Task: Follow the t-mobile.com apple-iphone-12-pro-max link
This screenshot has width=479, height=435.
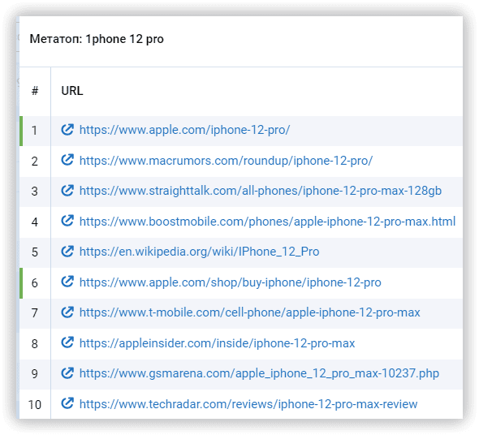Action: click(x=250, y=312)
